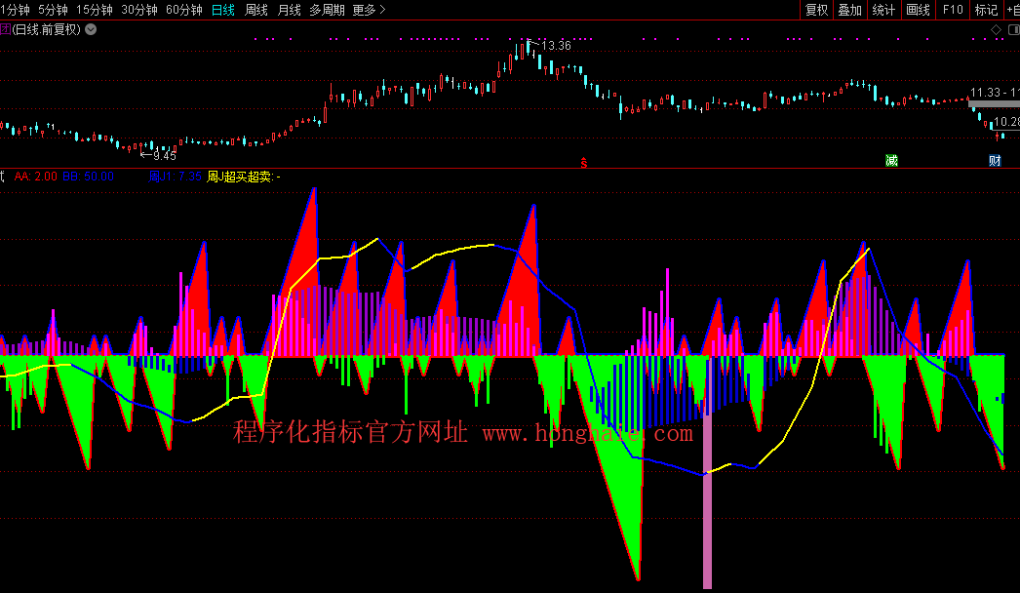Image resolution: width=1020 pixels, height=593 pixels.
Task: Open the 复权 adjustment menu
Action: click(x=816, y=10)
